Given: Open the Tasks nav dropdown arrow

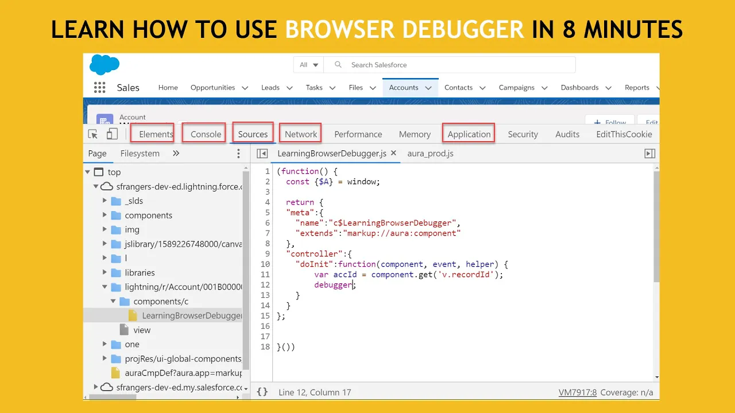Looking at the screenshot, I should (x=332, y=88).
